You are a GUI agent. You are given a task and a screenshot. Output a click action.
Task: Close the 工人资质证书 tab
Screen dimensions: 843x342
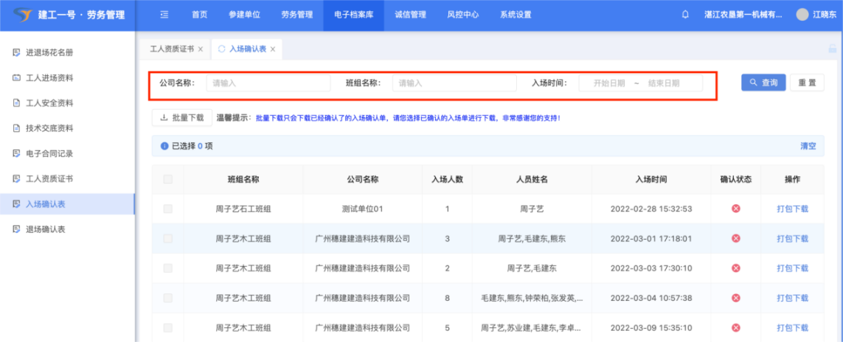(201, 49)
